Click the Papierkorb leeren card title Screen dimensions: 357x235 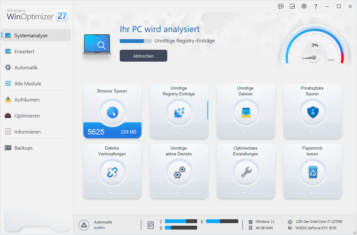(x=312, y=151)
